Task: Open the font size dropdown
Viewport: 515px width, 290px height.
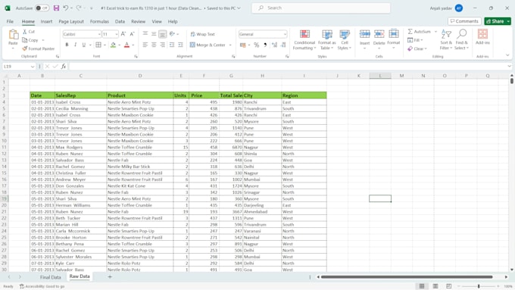Action: 117,34
